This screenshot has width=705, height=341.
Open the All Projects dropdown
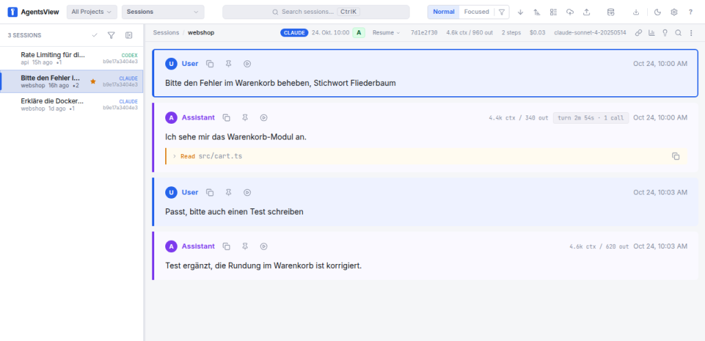(92, 12)
